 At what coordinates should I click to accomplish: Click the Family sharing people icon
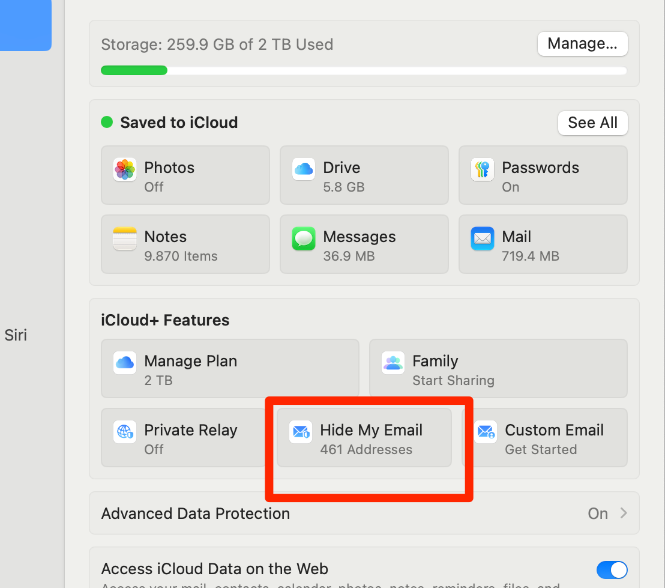pos(393,363)
